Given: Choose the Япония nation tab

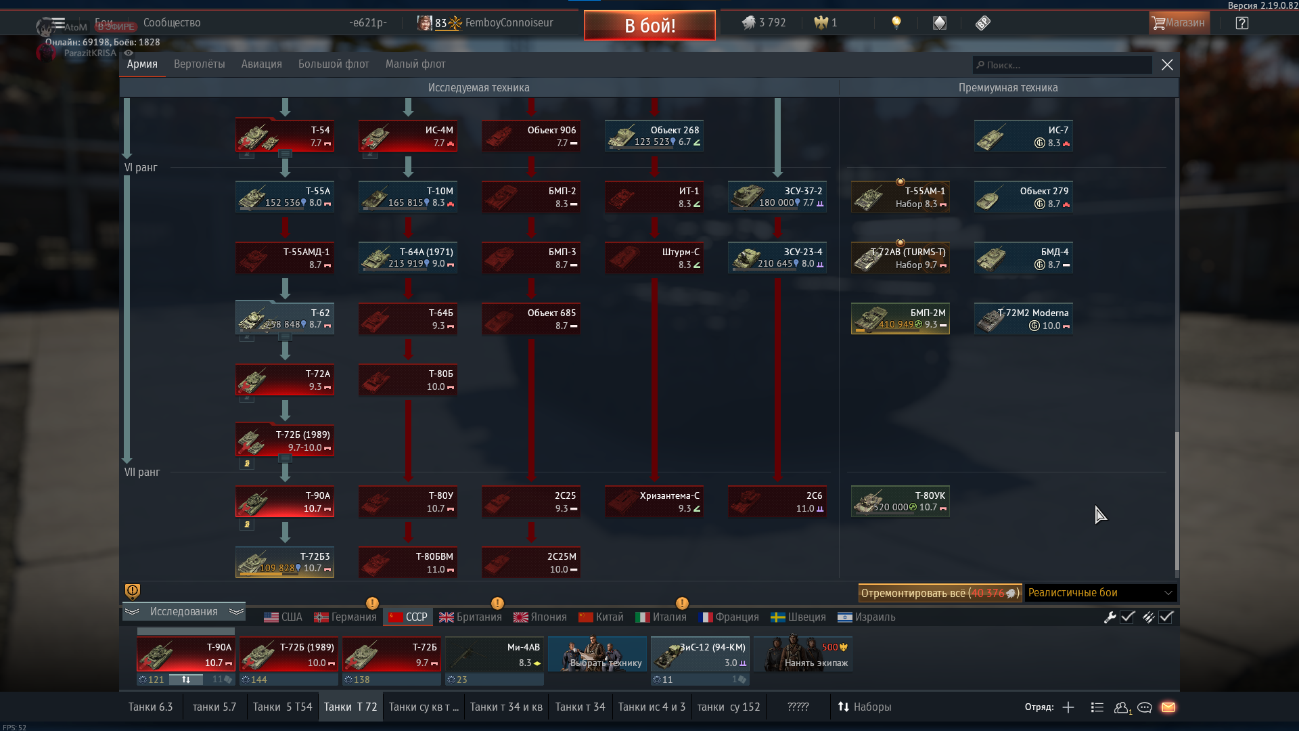Looking at the screenshot, I should pyautogui.click(x=540, y=617).
